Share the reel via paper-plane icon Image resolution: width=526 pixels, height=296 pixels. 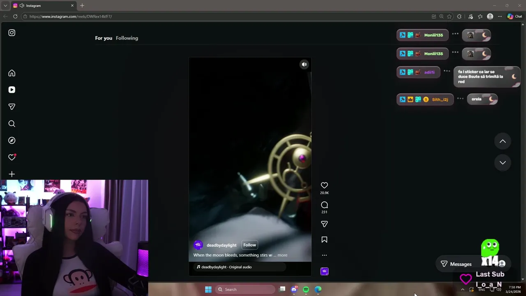point(324,224)
